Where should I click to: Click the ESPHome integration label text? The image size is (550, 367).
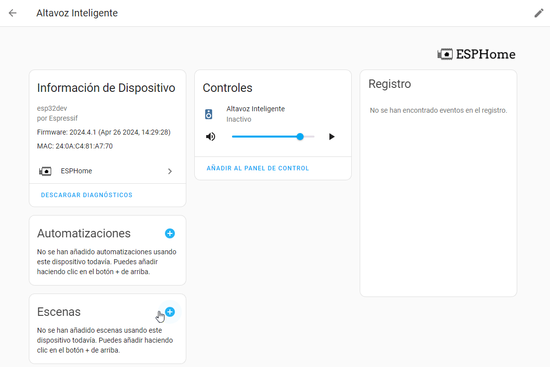(76, 171)
